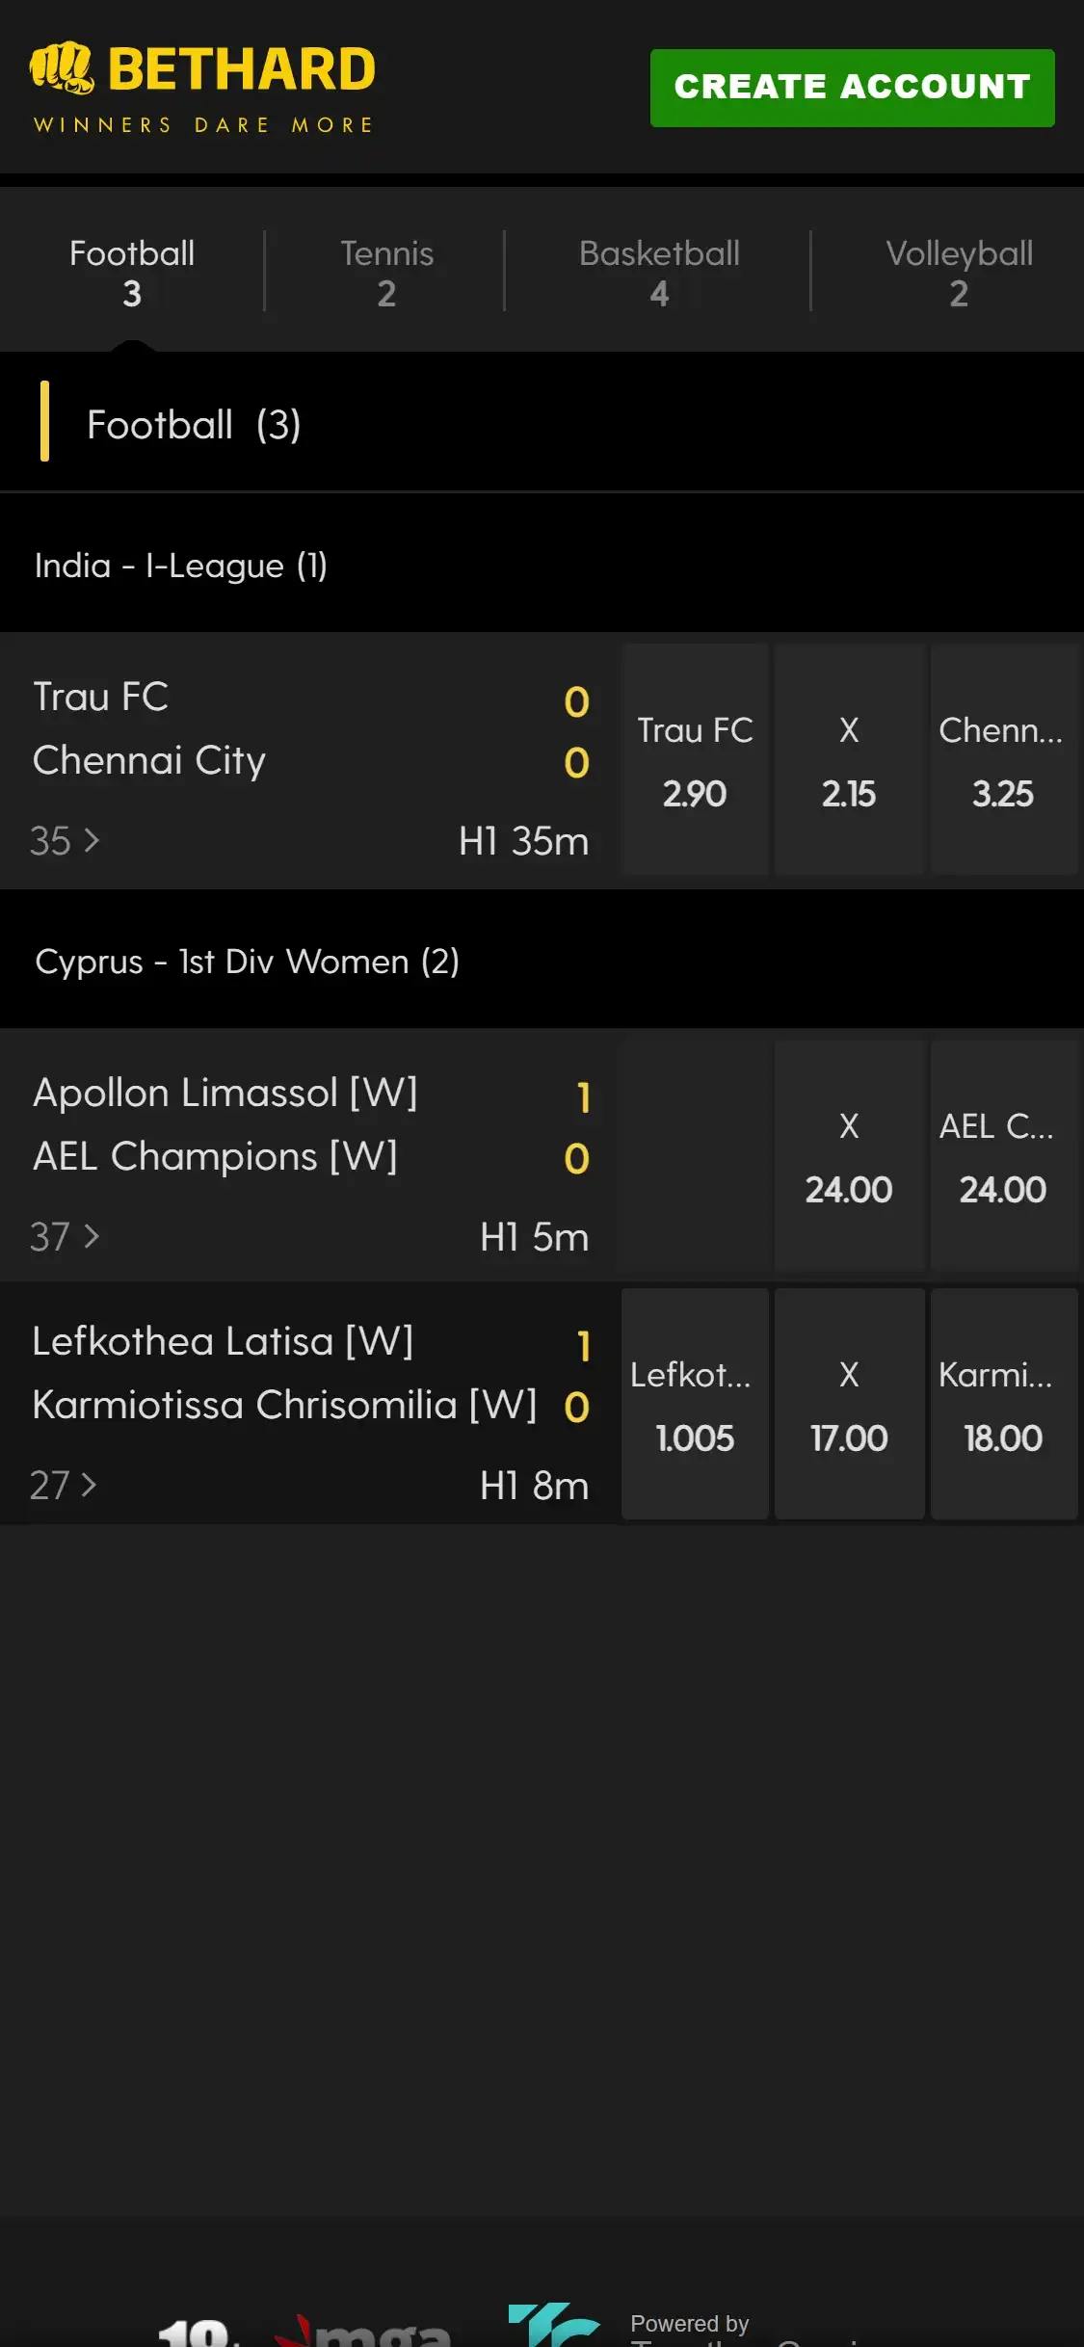Select the Football tab
The width and height of the screenshot is (1084, 2347).
point(132,272)
